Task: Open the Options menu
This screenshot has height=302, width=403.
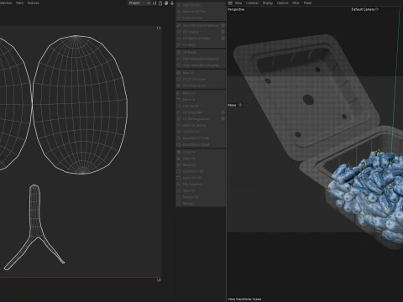Action: coord(283,3)
